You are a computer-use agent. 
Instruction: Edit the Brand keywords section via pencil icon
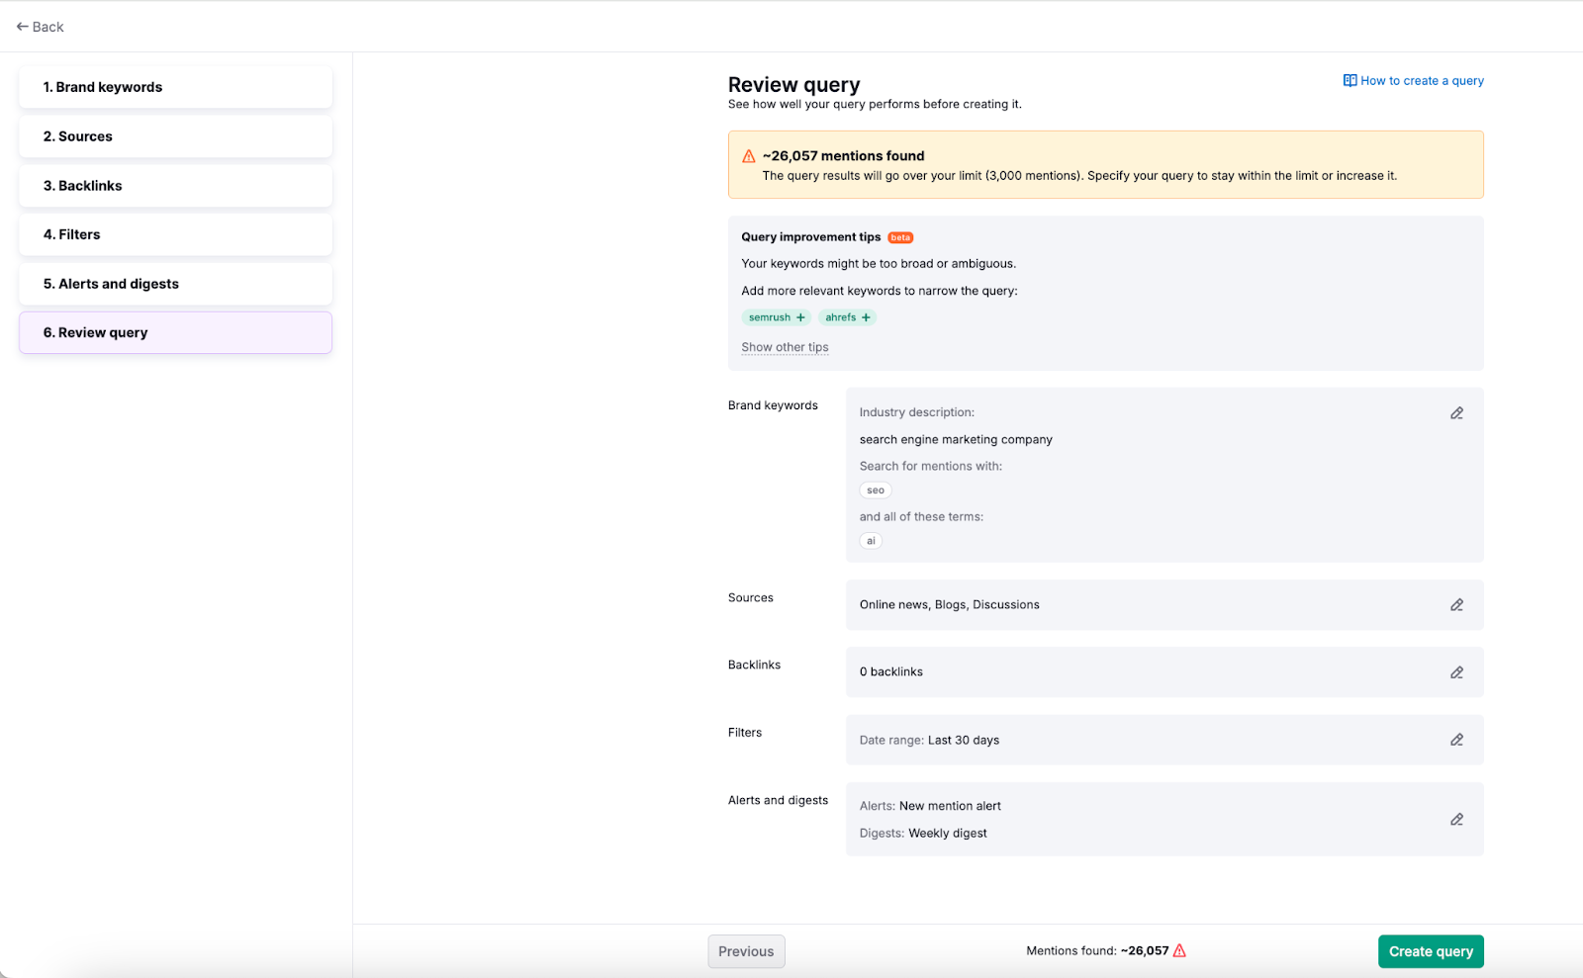[1456, 412]
